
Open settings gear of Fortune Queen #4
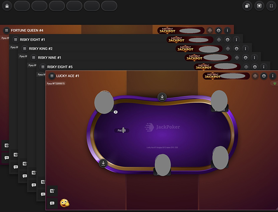click(219, 30)
